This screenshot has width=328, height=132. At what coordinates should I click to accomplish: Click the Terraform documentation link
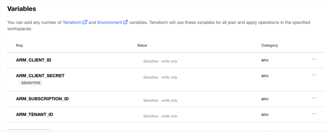[x=72, y=23]
